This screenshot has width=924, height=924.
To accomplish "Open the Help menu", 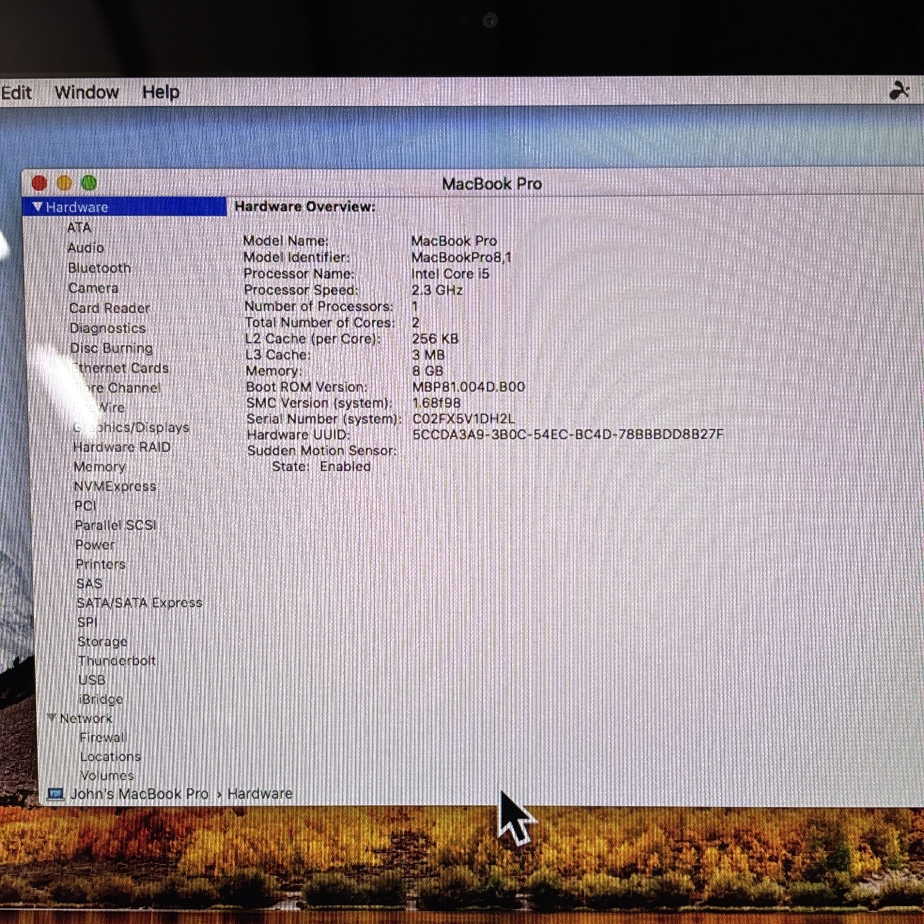I will 161,92.
